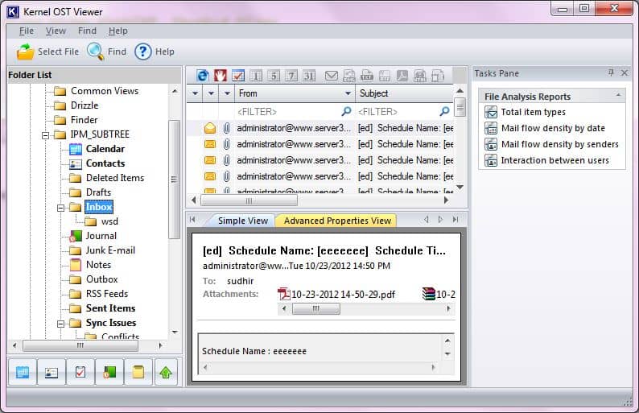Click the mail list horizontal scrollbar thumb
639x413 pixels.
pos(249,200)
